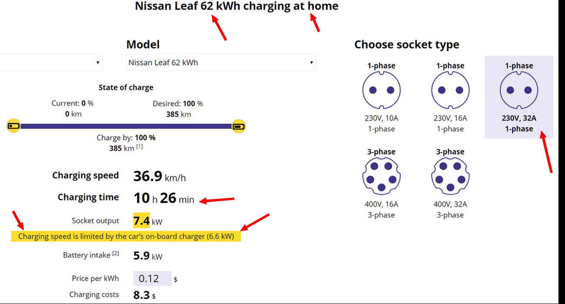This screenshot has height=304, width=565.
Task: Click the "400V, 32A" socket label text
Action: click(450, 204)
